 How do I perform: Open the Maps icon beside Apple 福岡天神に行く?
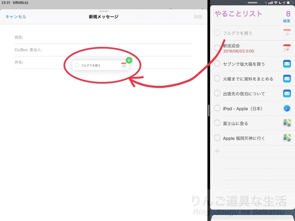287,138
